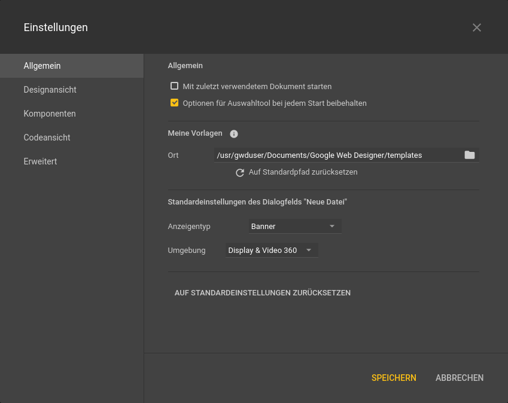The height and width of the screenshot is (403, 508).
Task: Switch to the Designansicht section
Action: click(50, 89)
